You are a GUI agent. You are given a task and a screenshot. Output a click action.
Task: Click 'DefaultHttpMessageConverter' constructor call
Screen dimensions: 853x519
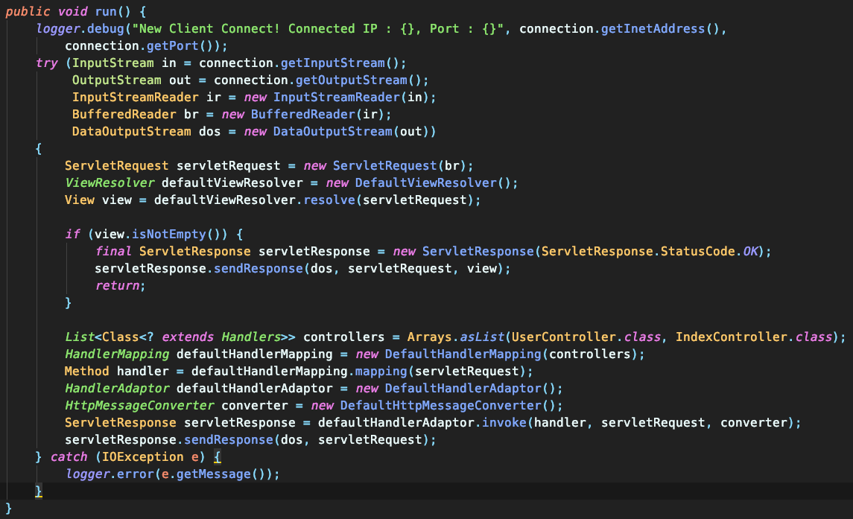click(440, 406)
